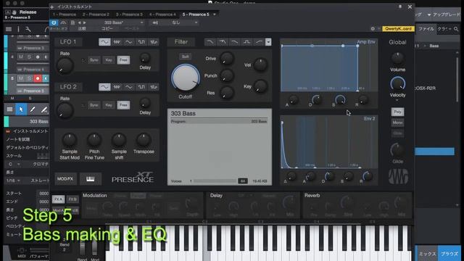Switch to 4 - Presence 4 tab
Screen dimensions: 464x261
[x=162, y=14]
